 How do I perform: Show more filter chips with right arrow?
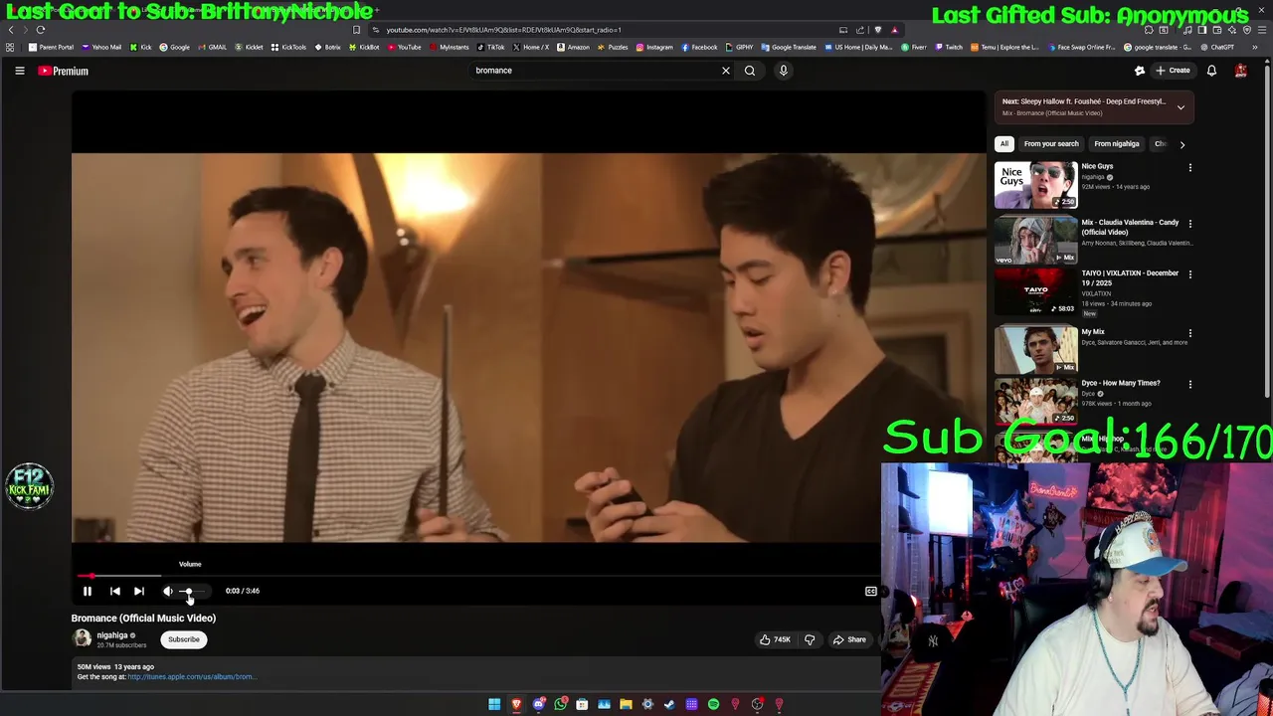click(x=1182, y=144)
